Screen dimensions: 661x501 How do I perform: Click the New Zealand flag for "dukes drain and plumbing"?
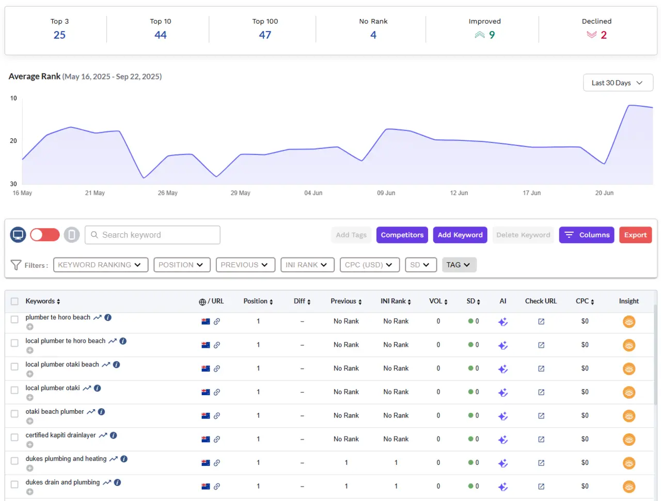(x=205, y=487)
